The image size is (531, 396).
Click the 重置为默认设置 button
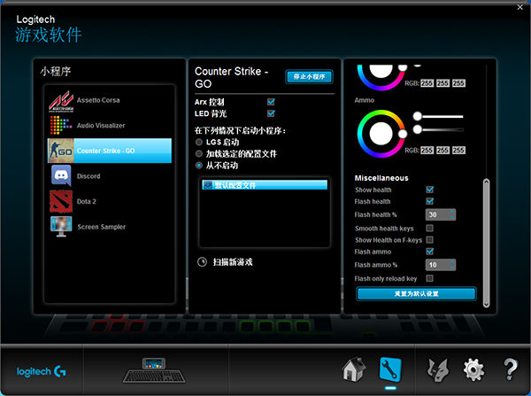point(416,293)
